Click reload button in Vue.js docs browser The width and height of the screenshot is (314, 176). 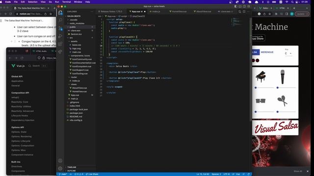point(22,58)
